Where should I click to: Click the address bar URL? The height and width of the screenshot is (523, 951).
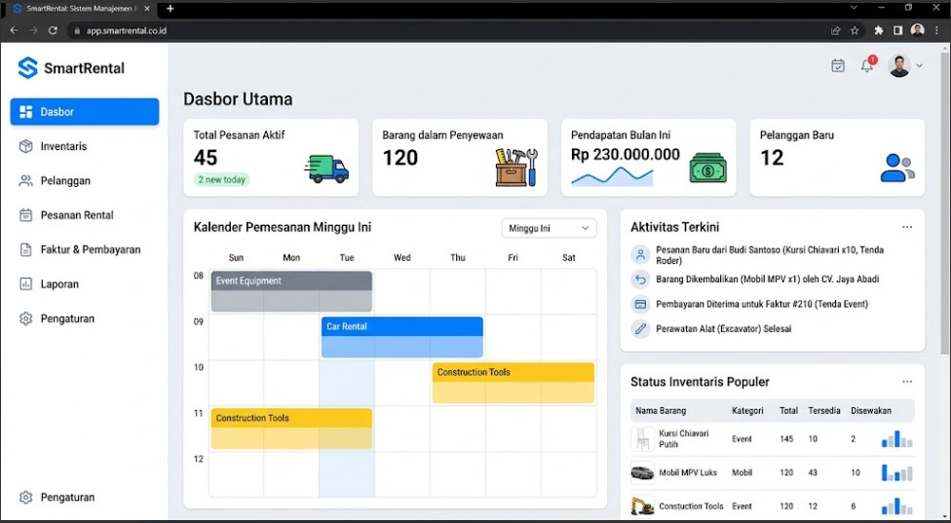126,30
